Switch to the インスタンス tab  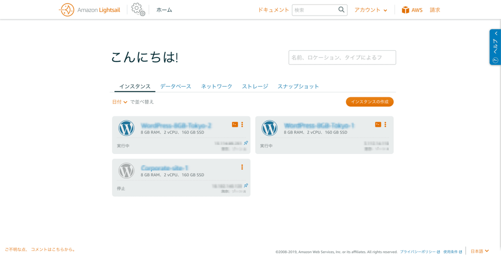pos(135,87)
